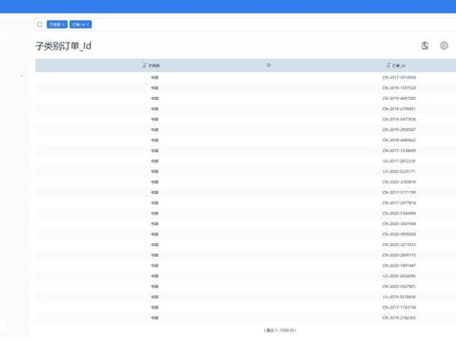Select the last visible order ID cell
This screenshot has width=456, height=342.
399,317
